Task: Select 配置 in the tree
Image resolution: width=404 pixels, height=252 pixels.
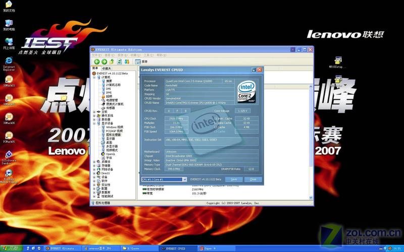Action: 105,188
